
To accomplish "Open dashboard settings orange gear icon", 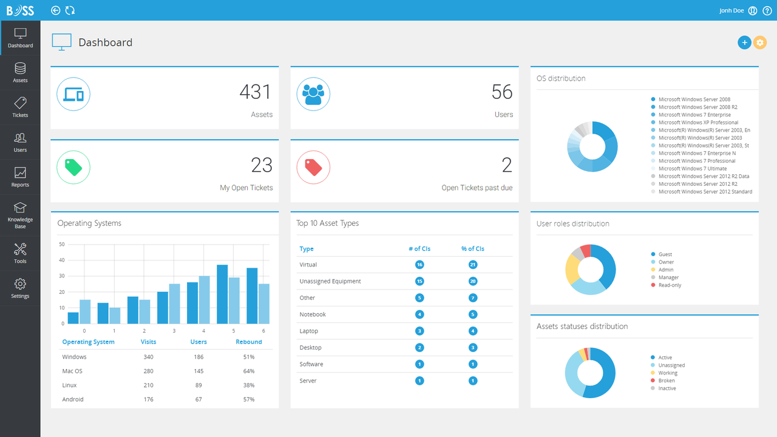I will (x=760, y=42).
